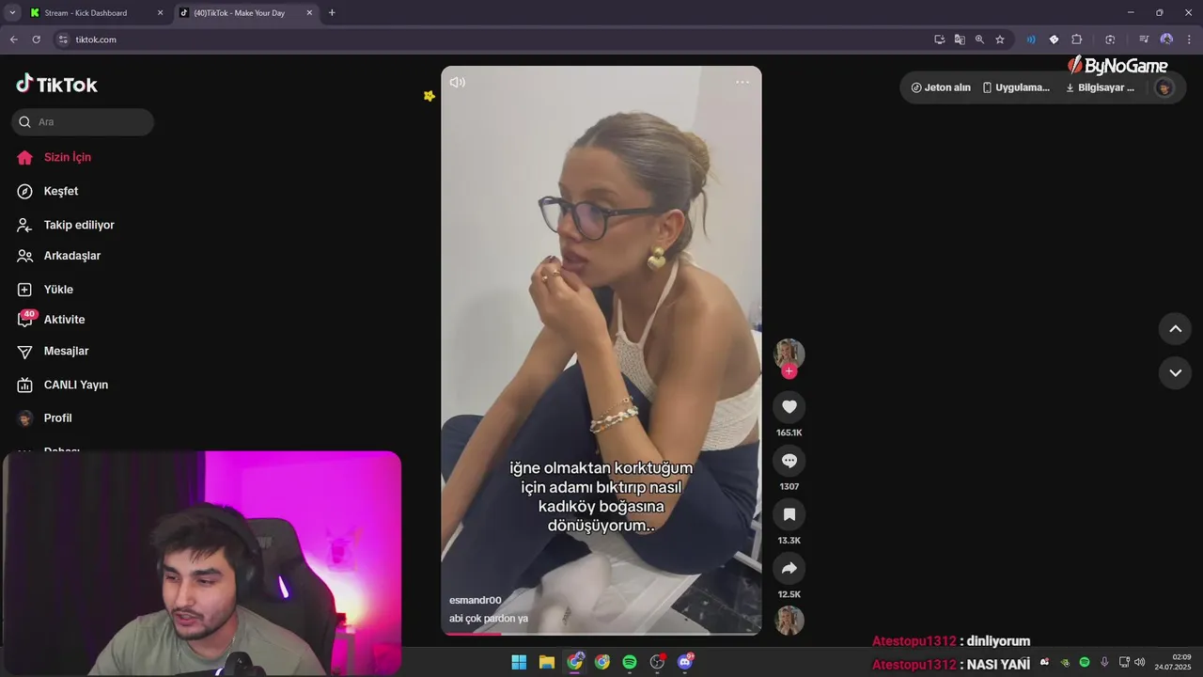
Task: Go to next video with down chevron
Action: (x=1175, y=372)
